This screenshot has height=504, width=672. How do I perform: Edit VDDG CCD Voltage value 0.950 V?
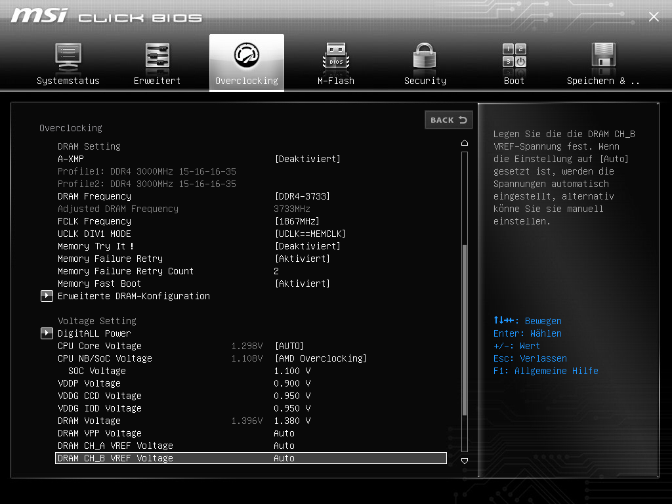[x=292, y=396]
